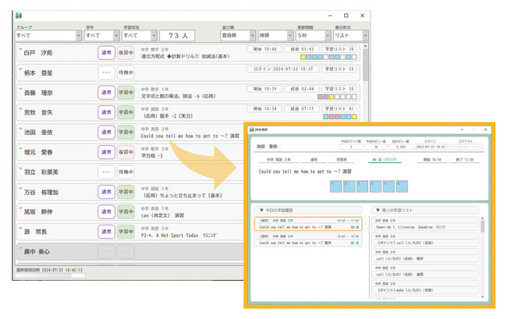
Task: Click 学習リスト 55 in 柄本 塁星 row
Action: [x=339, y=69]
